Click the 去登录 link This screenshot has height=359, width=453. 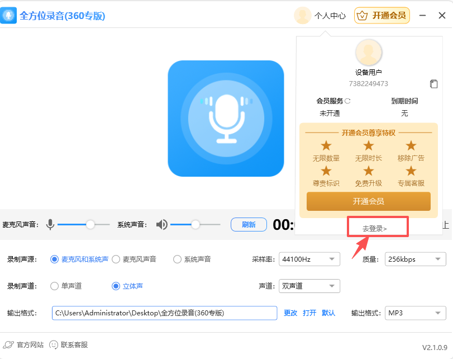coord(375,229)
